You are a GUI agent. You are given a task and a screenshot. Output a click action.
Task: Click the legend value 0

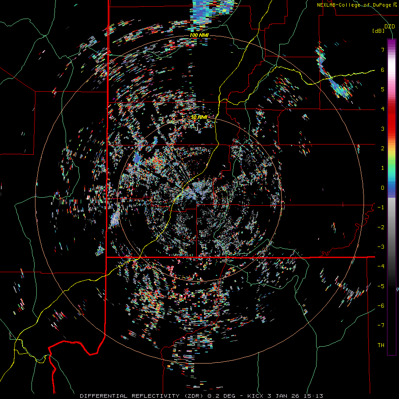coord(383,188)
